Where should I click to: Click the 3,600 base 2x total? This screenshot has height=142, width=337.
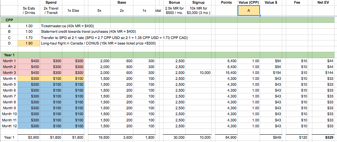tap(122, 138)
